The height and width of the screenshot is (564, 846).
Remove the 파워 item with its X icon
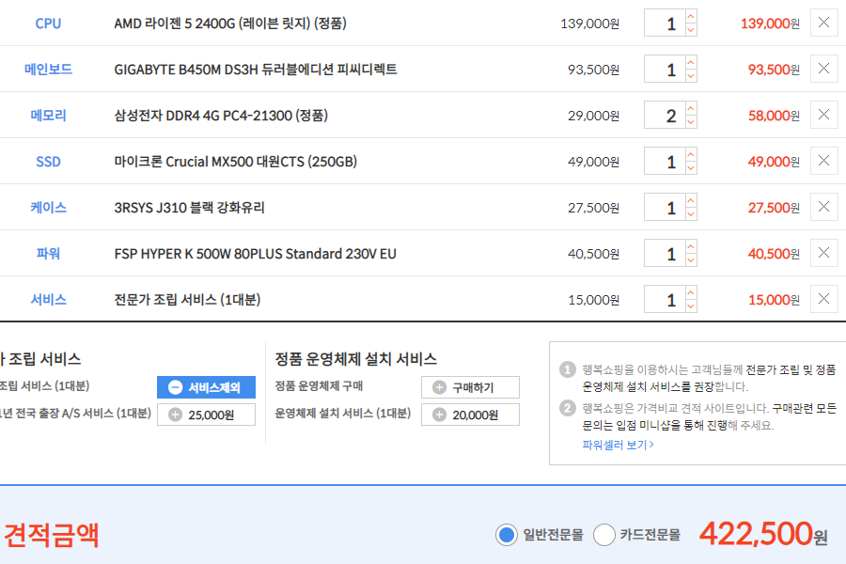(823, 253)
